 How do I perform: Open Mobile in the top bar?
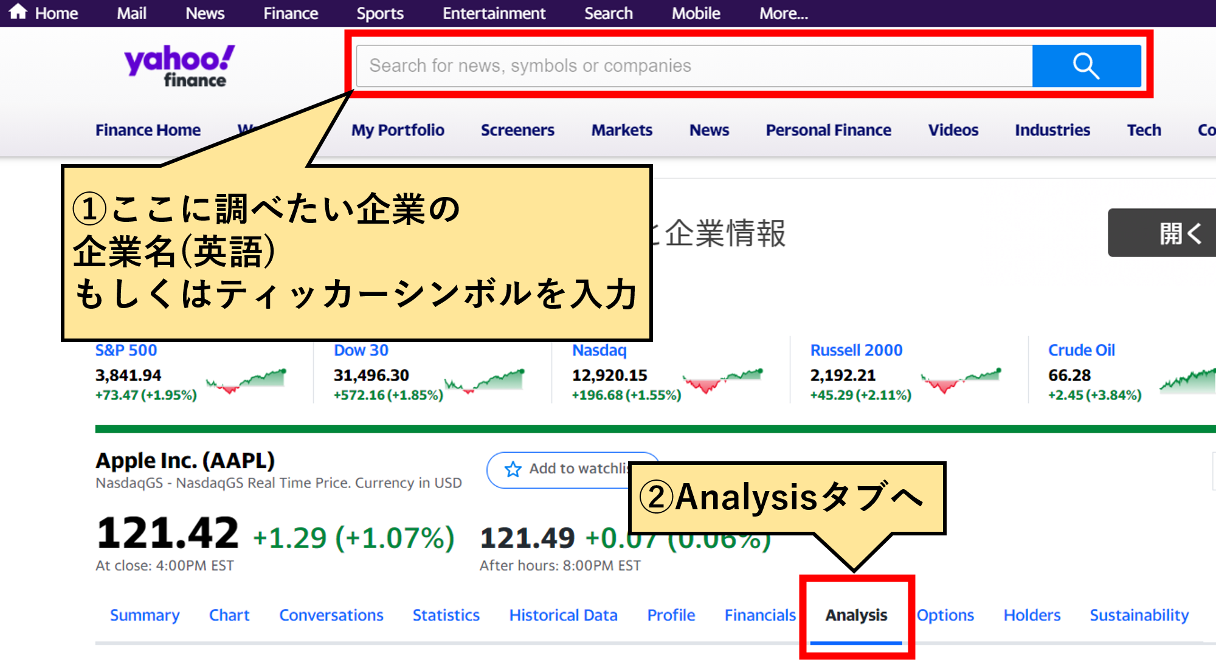[696, 13]
